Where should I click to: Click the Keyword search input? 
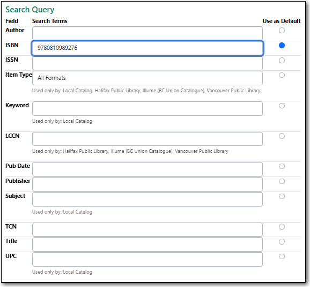click(x=147, y=108)
